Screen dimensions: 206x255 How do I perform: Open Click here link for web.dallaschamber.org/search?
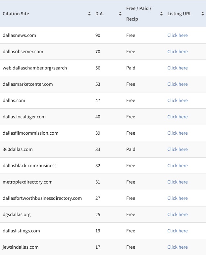(178, 68)
